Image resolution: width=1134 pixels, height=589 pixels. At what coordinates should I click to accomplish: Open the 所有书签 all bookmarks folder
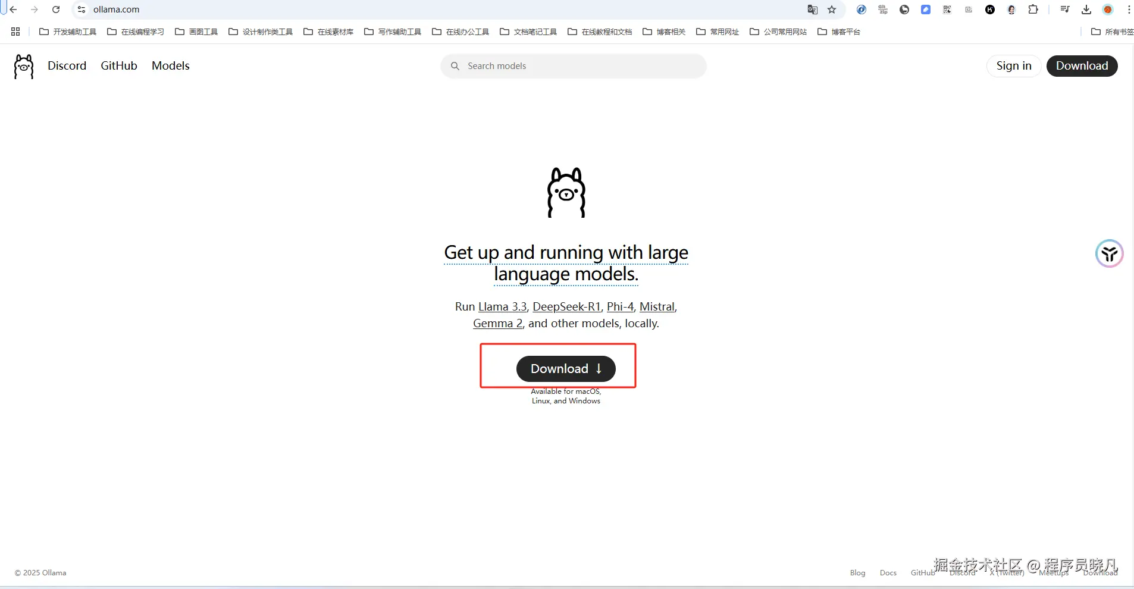[x=1112, y=32]
